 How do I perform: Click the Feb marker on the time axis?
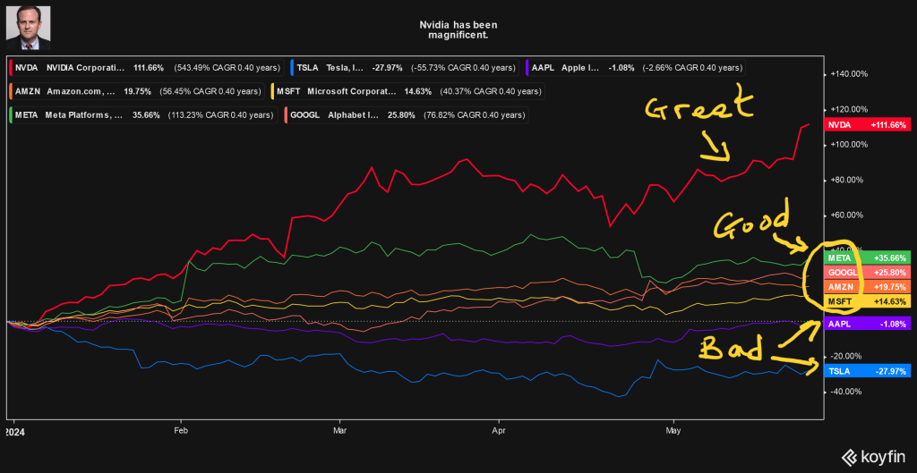(181, 428)
